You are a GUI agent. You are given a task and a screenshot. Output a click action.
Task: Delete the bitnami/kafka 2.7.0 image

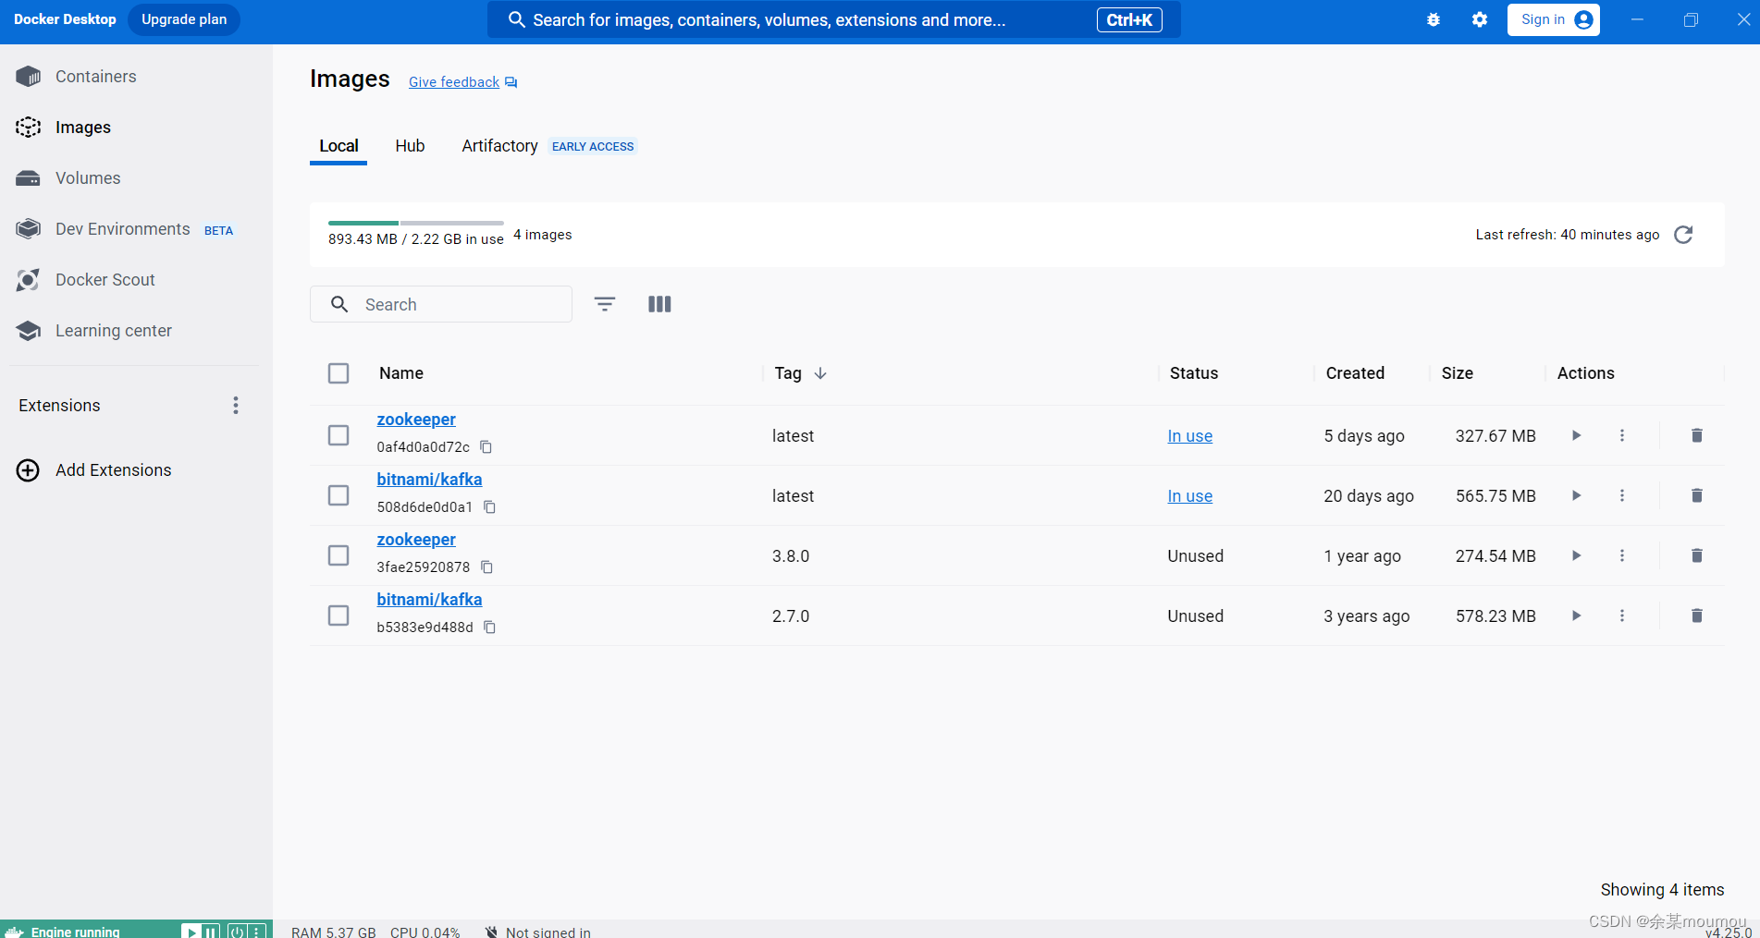point(1697,615)
